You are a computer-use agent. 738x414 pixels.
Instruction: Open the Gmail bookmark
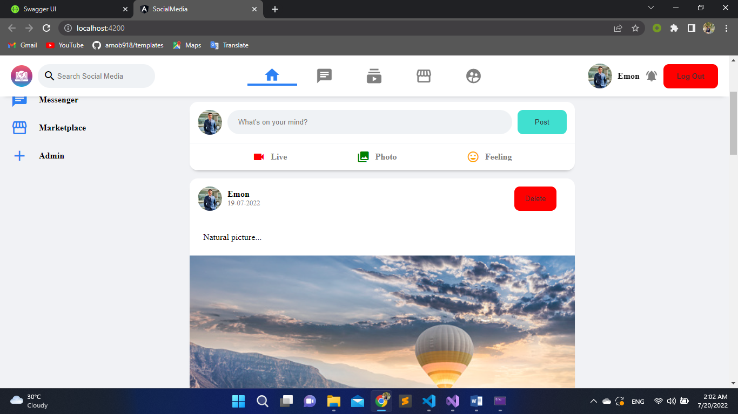23,45
